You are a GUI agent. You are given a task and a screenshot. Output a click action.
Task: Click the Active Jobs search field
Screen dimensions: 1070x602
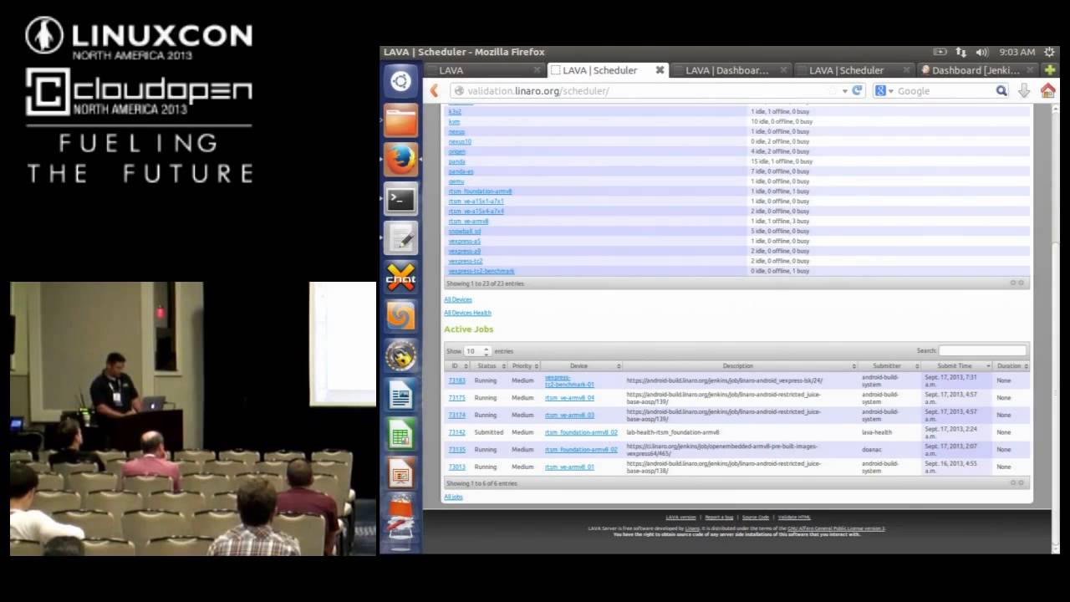[x=982, y=350]
